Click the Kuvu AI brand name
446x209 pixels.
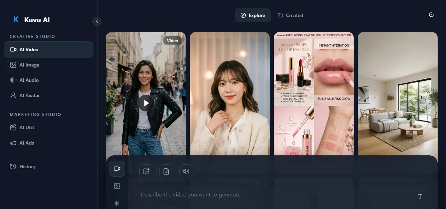(x=37, y=20)
